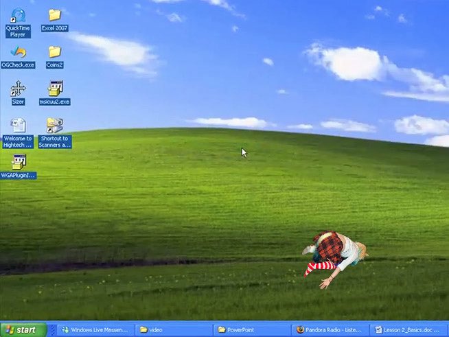Select the Excel 2007 folder icon

[54, 15]
